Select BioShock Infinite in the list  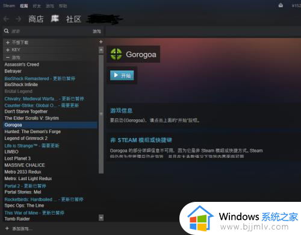pos(21,84)
